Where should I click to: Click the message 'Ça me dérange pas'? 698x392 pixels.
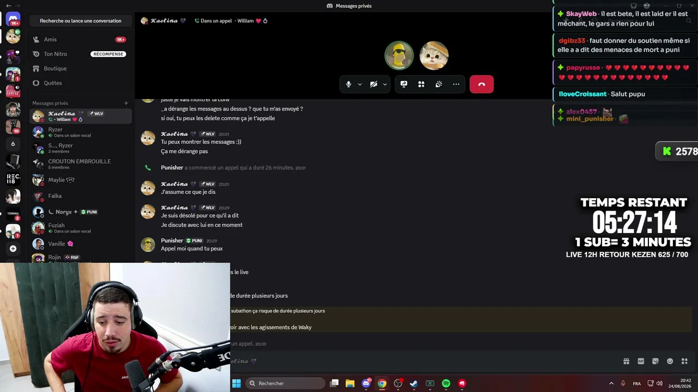[x=184, y=151]
